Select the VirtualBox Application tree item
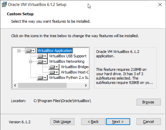This screenshot has height=130, width=166. click(x=55, y=51)
